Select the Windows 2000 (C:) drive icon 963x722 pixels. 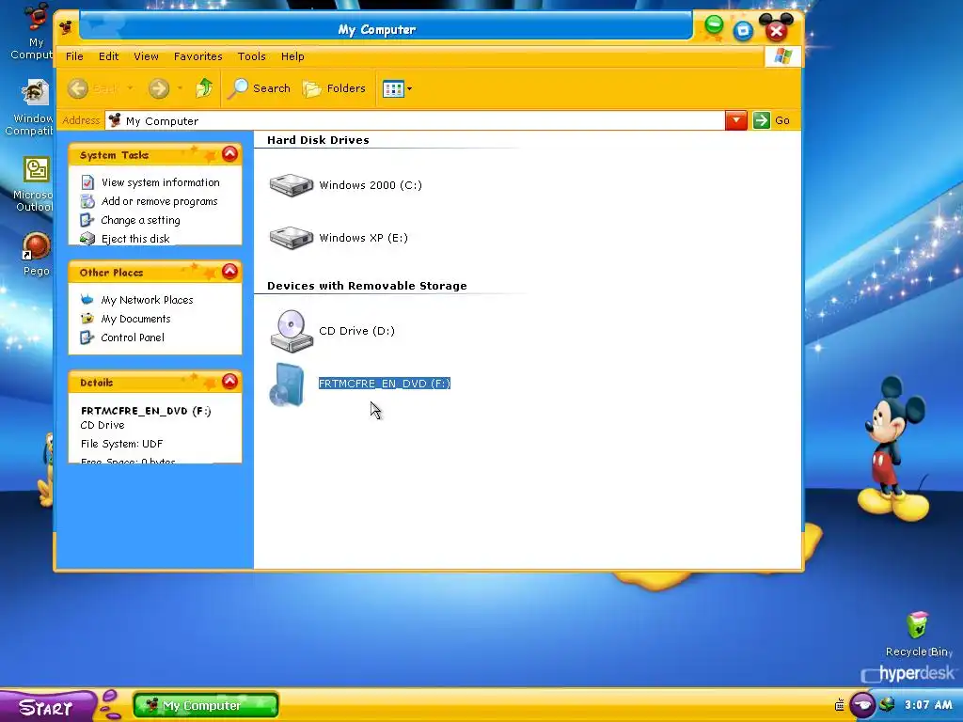coord(292,185)
